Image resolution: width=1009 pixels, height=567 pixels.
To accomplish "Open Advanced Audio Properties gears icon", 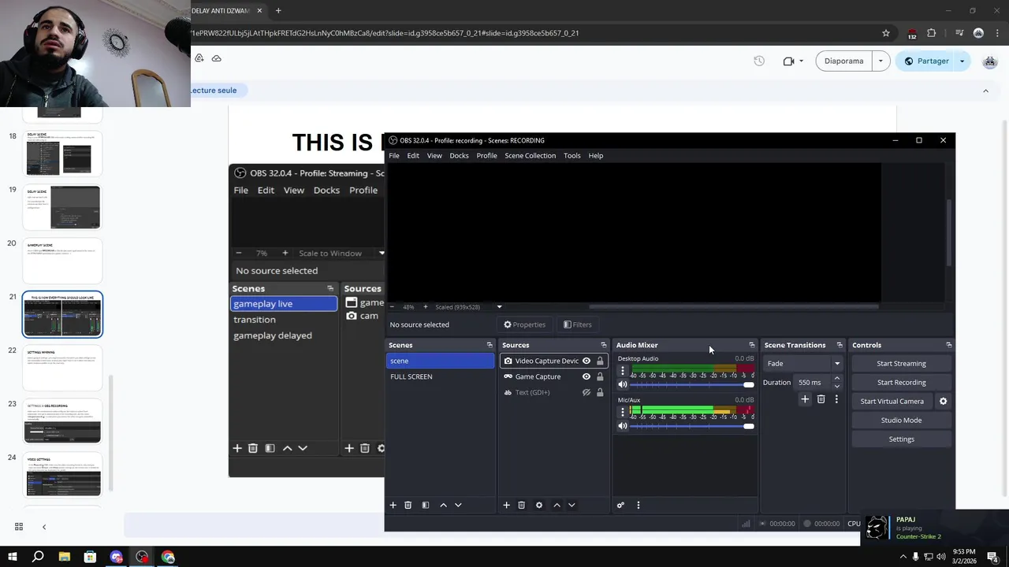I will point(620,505).
